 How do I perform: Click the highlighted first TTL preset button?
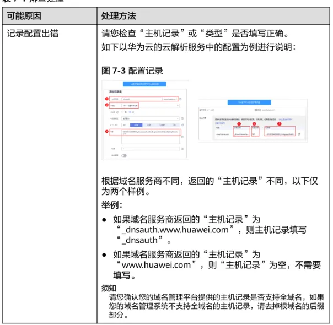click(x=136, y=125)
